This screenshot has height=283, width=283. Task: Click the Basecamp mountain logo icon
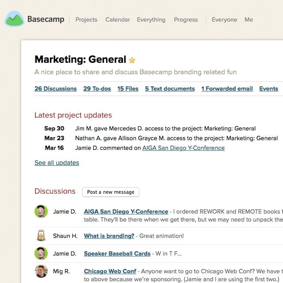[14, 19]
